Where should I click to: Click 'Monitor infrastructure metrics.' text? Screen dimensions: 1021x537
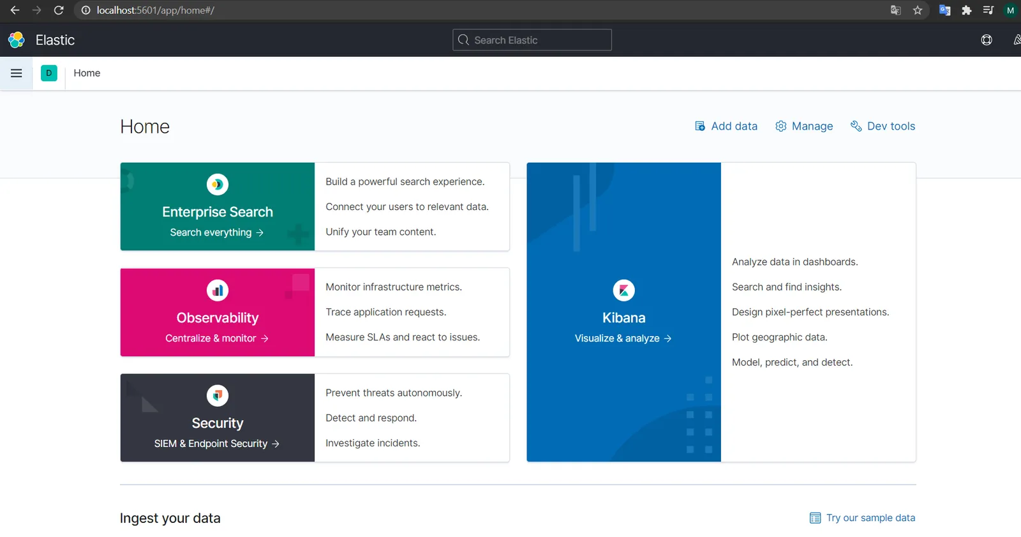[394, 287]
